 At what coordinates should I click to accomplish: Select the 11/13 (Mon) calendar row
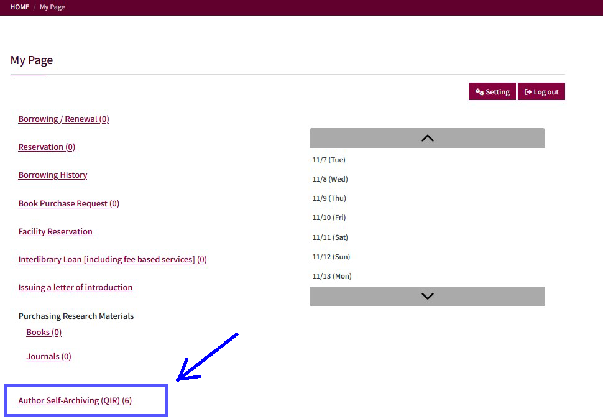[x=427, y=276]
